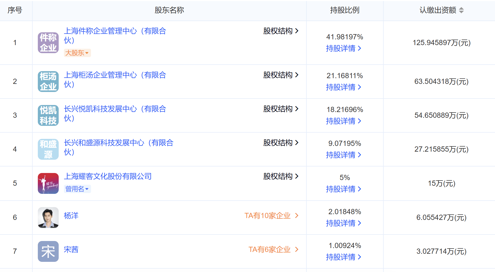
Task: Sort by 认缴出资额 using sort arrows
Action: [461, 10]
